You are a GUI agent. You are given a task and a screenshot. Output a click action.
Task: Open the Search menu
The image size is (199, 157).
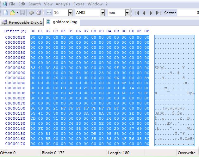click(34, 4)
